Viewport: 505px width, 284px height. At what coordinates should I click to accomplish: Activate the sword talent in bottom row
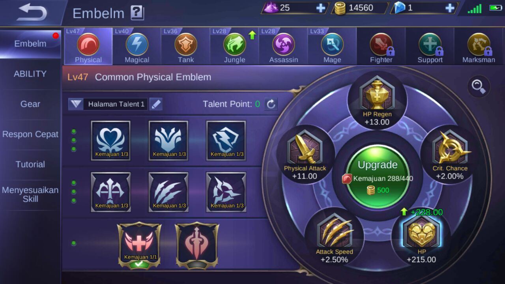pos(197,244)
